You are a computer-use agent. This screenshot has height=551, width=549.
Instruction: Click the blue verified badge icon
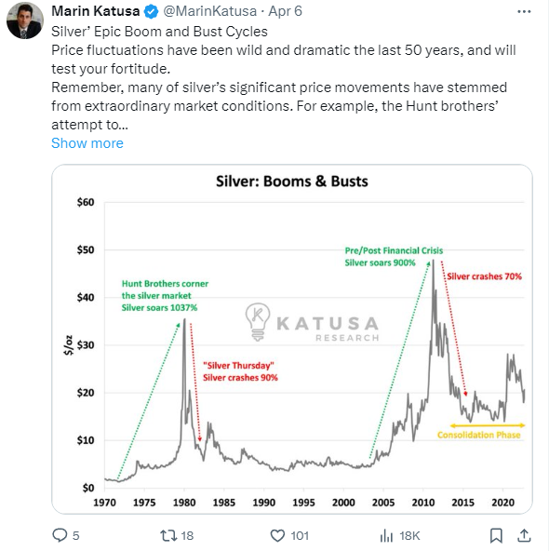tap(152, 11)
